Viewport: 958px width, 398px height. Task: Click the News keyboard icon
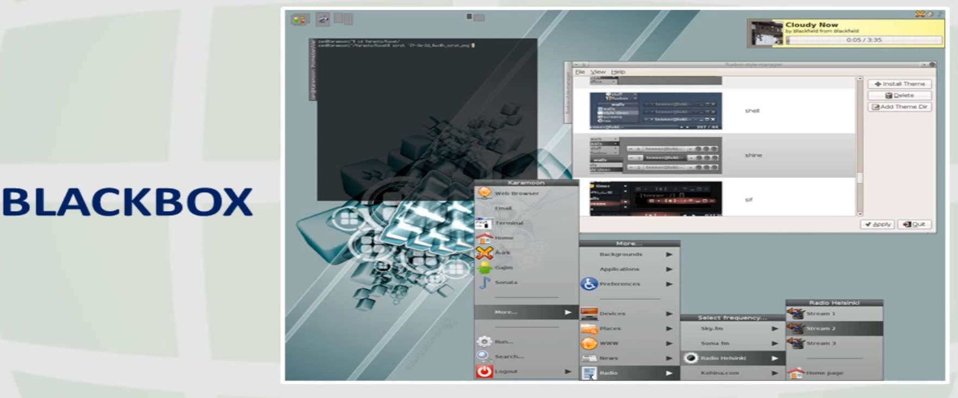pyautogui.click(x=589, y=358)
